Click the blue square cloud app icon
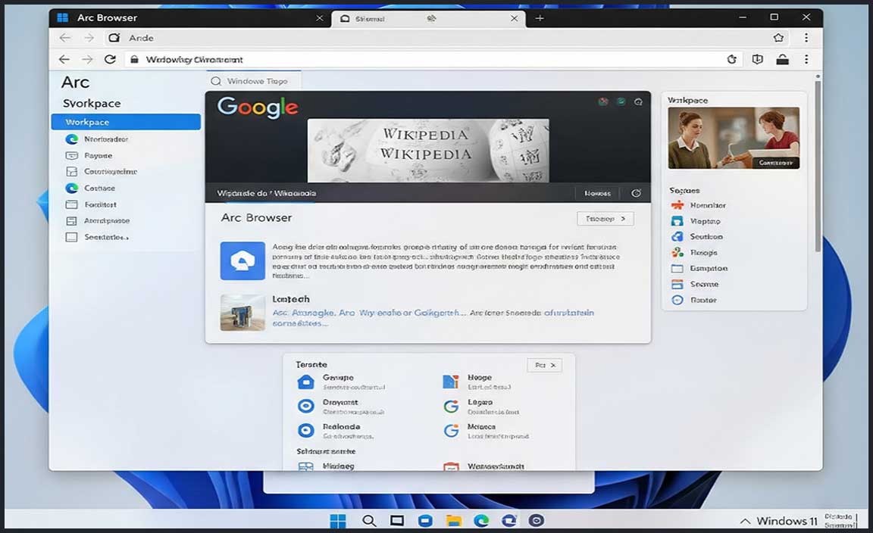This screenshot has width=873, height=533. 242,260
